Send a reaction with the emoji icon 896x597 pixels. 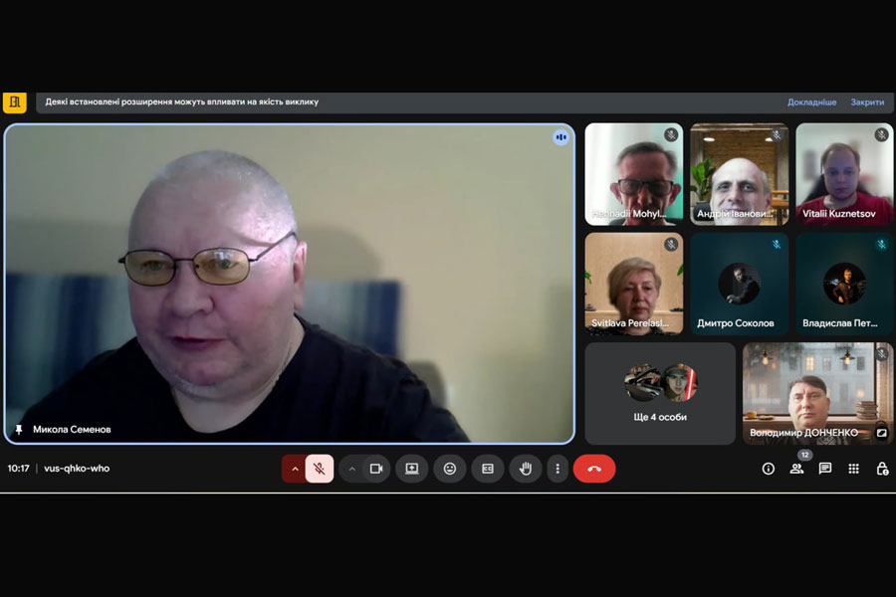450,469
